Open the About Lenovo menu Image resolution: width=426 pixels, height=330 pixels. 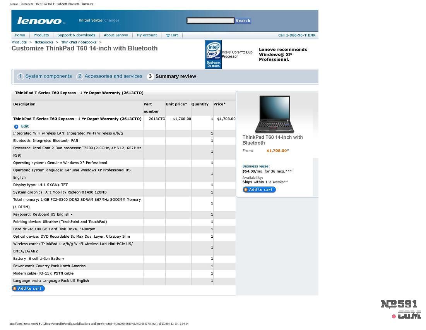116,35
